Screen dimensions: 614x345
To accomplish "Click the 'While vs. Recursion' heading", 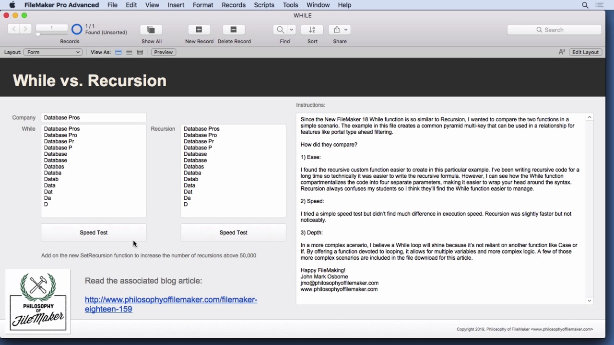I will (90, 80).
